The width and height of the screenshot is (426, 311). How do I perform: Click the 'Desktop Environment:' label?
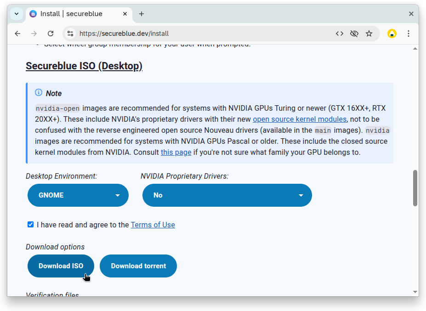(62, 176)
